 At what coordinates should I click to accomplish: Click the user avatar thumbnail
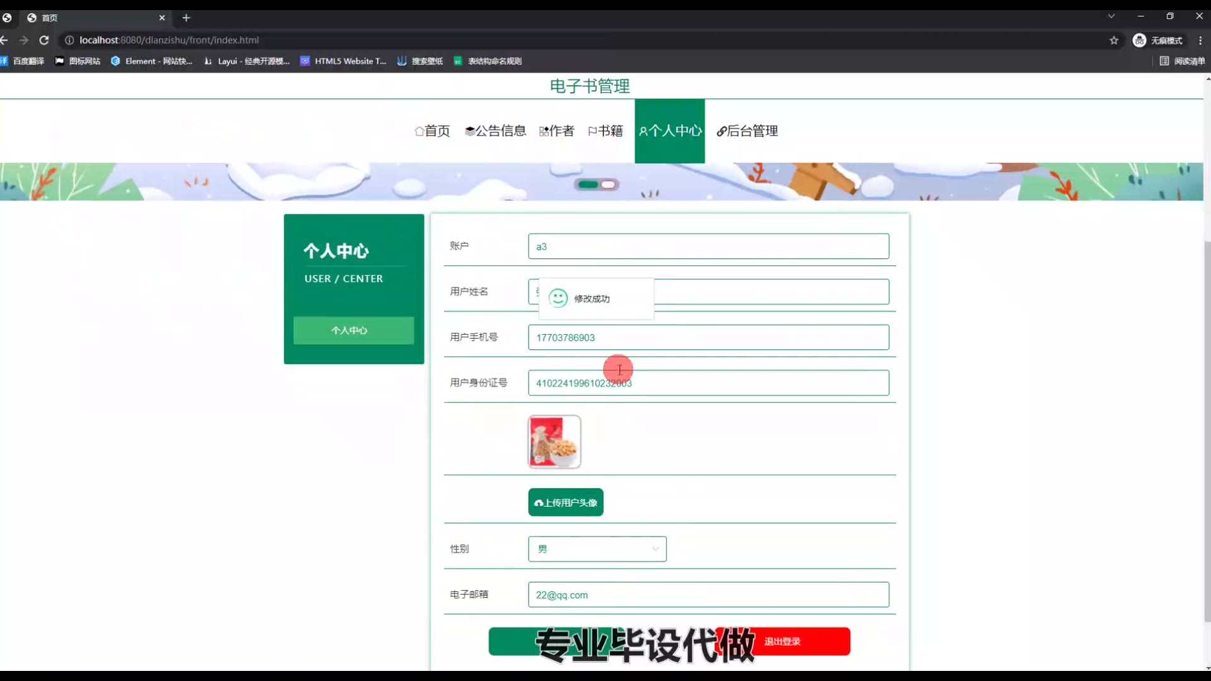(554, 442)
